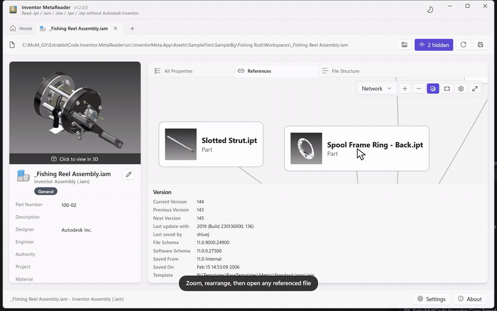
Task: Click status bar file name text
Action: [67, 299]
